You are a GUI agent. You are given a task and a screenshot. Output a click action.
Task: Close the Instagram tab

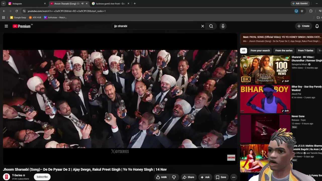coord(45,4)
